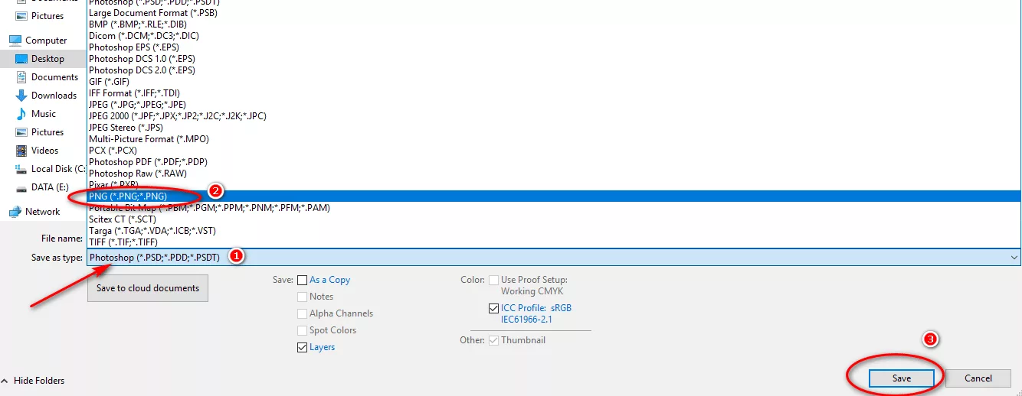Click the Network icon in sidebar
The image size is (1022, 396).
click(x=15, y=212)
